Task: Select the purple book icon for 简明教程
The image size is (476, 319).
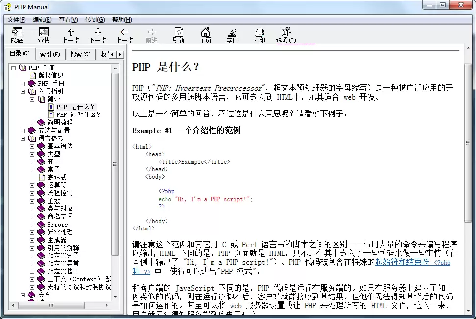Action: point(41,122)
